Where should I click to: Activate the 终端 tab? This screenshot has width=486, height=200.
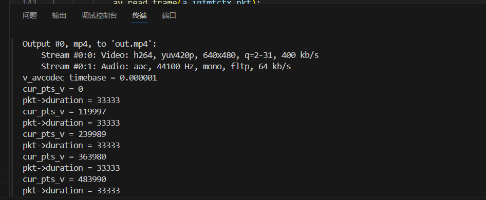point(139,15)
